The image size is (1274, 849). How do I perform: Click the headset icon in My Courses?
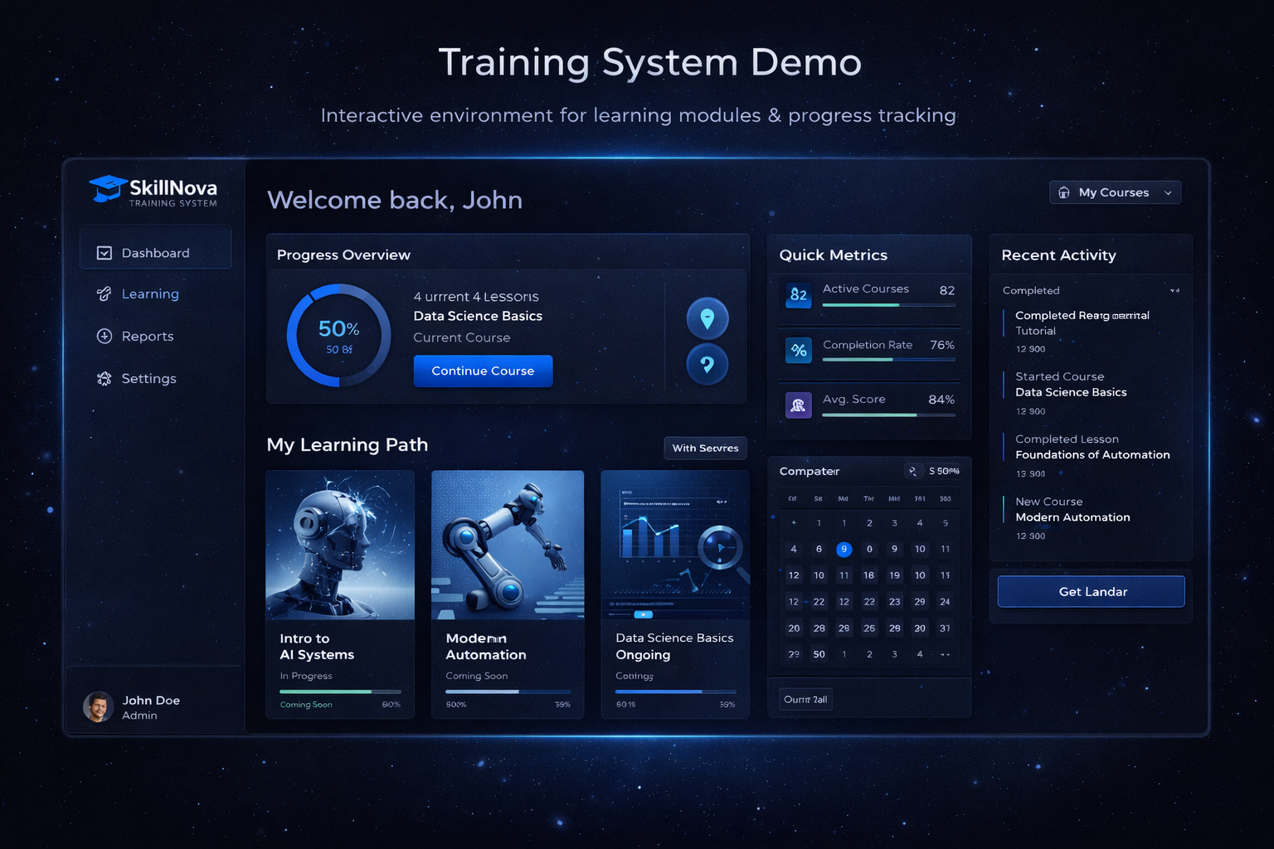(x=1064, y=192)
